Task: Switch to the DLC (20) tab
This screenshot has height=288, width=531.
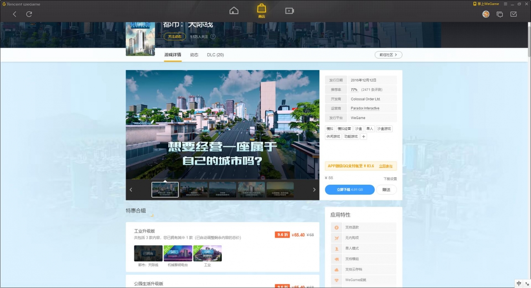Action: click(x=216, y=55)
